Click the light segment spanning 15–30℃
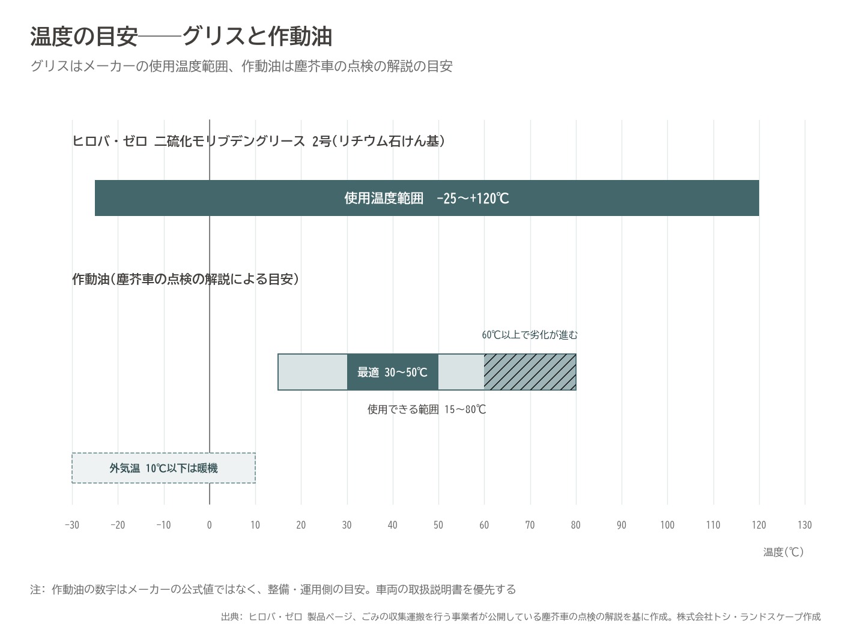 (313, 372)
